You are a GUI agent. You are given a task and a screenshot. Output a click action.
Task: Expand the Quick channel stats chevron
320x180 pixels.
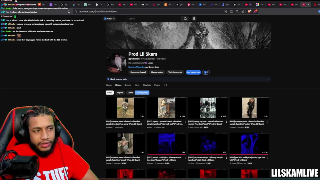coord(268,79)
